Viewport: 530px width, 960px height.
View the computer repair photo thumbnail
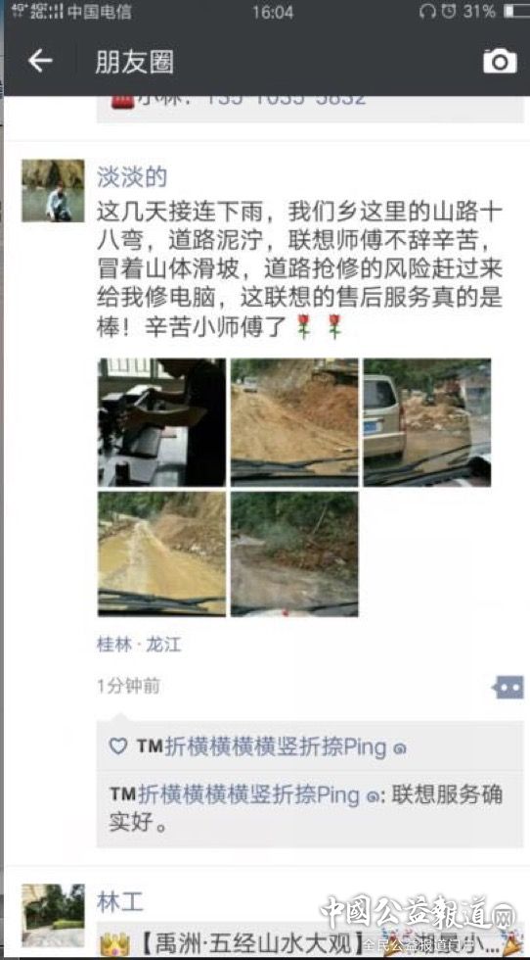click(x=161, y=422)
